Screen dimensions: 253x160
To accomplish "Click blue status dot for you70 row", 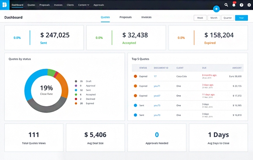I will pyautogui.click(x=135, y=115).
